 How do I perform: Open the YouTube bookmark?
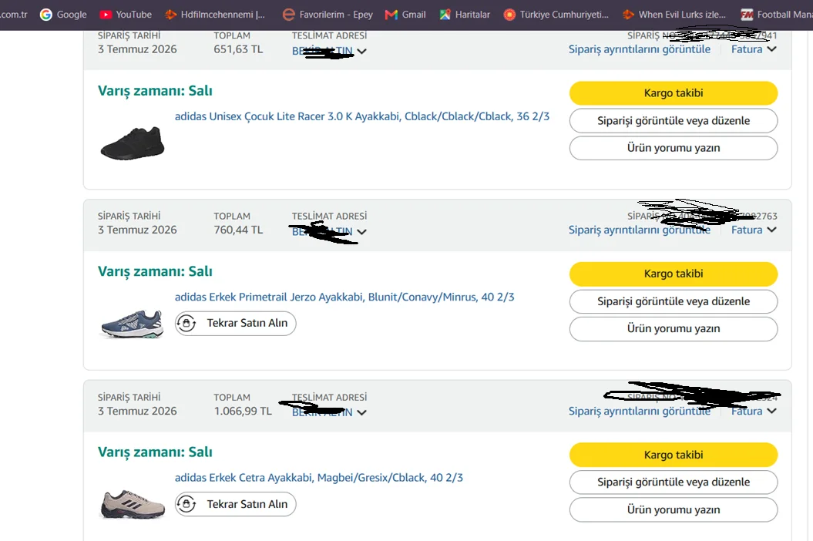(x=126, y=15)
